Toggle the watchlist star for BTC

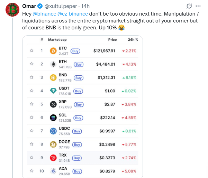pyautogui.click(x=31, y=51)
